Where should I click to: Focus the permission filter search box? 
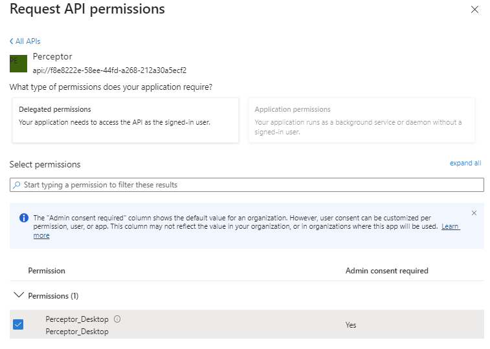click(247, 185)
